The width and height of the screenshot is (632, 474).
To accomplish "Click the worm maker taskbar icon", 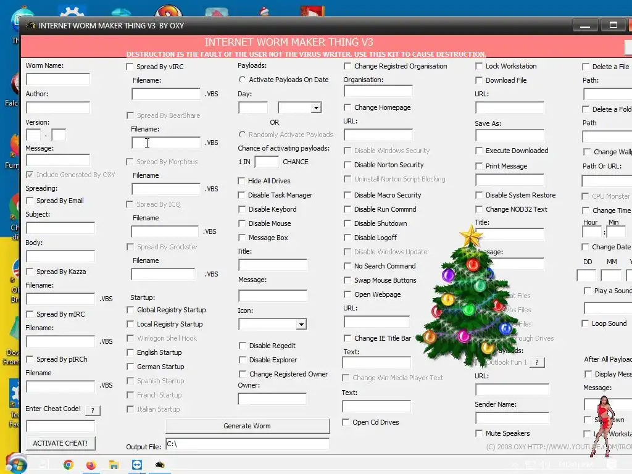I will (x=160, y=465).
